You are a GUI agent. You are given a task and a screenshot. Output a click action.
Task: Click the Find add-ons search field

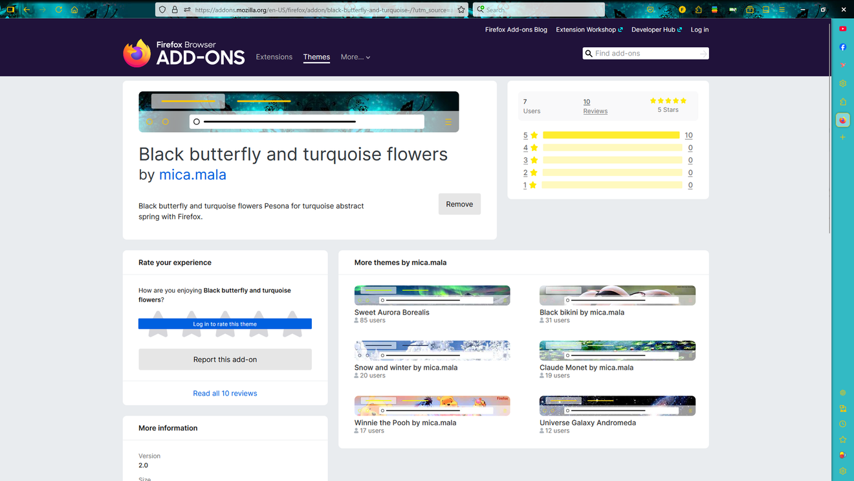pos(646,54)
